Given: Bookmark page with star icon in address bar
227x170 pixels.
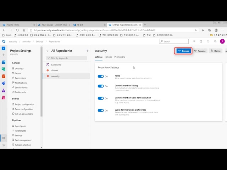Looking at the screenshot, I should point(196,30).
